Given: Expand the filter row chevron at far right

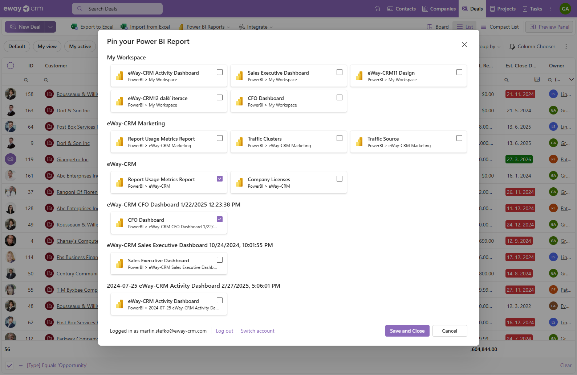Looking at the screenshot, I should (x=571, y=80).
